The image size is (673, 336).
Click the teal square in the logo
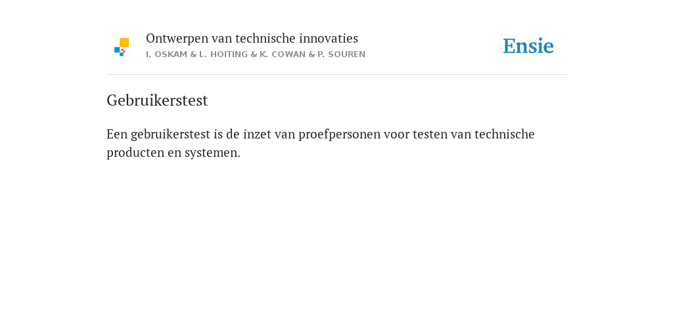click(x=122, y=54)
